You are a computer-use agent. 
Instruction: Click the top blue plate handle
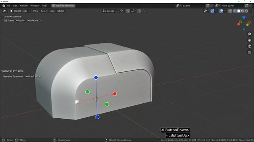[x=96, y=78]
